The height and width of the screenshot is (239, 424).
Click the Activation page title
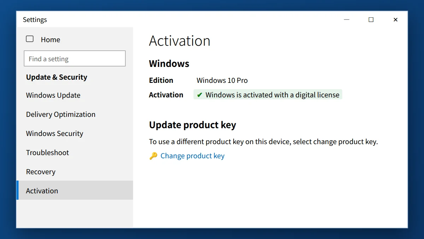179,41
